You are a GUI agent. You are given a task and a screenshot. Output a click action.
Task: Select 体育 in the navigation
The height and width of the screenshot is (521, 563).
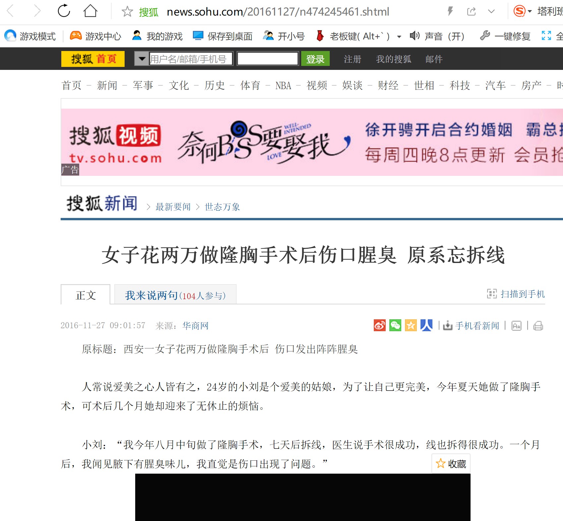tap(251, 85)
